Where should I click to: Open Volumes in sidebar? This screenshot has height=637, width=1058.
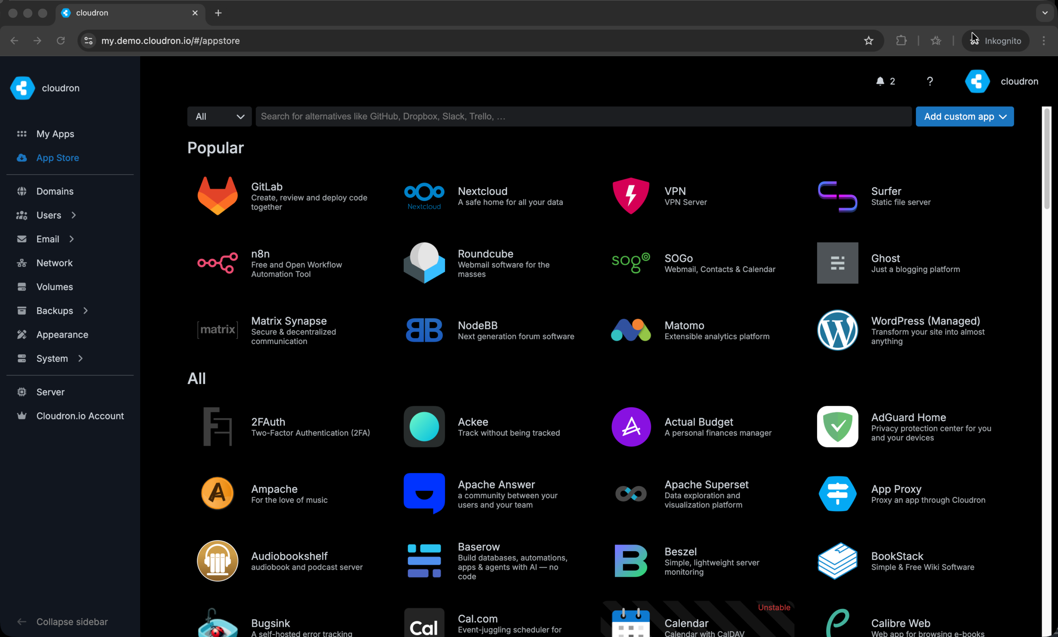[55, 287]
